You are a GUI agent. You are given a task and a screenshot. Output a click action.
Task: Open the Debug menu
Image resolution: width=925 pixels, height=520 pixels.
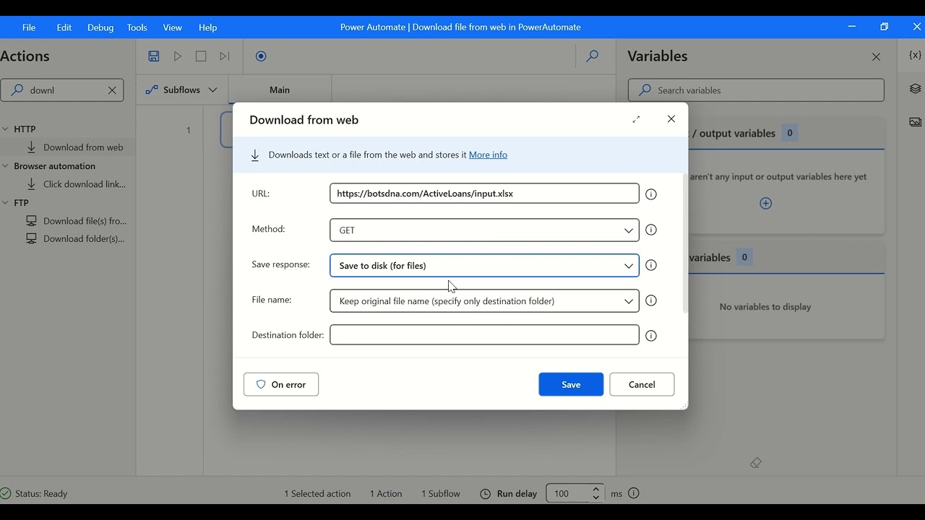click(x=100, y=27)
